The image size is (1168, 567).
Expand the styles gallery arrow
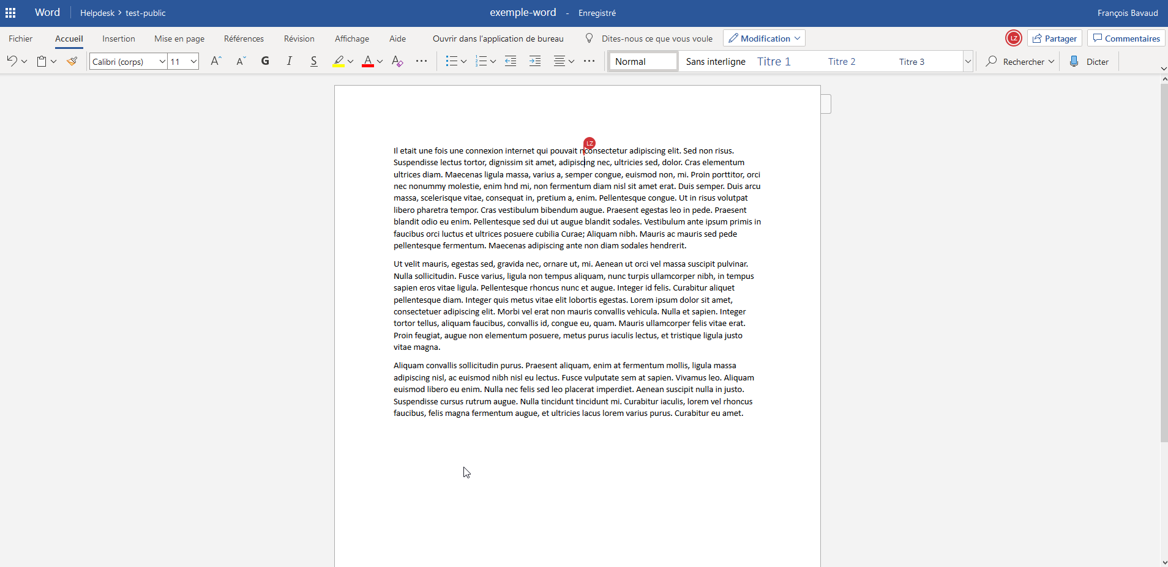(x=968, y=61)
